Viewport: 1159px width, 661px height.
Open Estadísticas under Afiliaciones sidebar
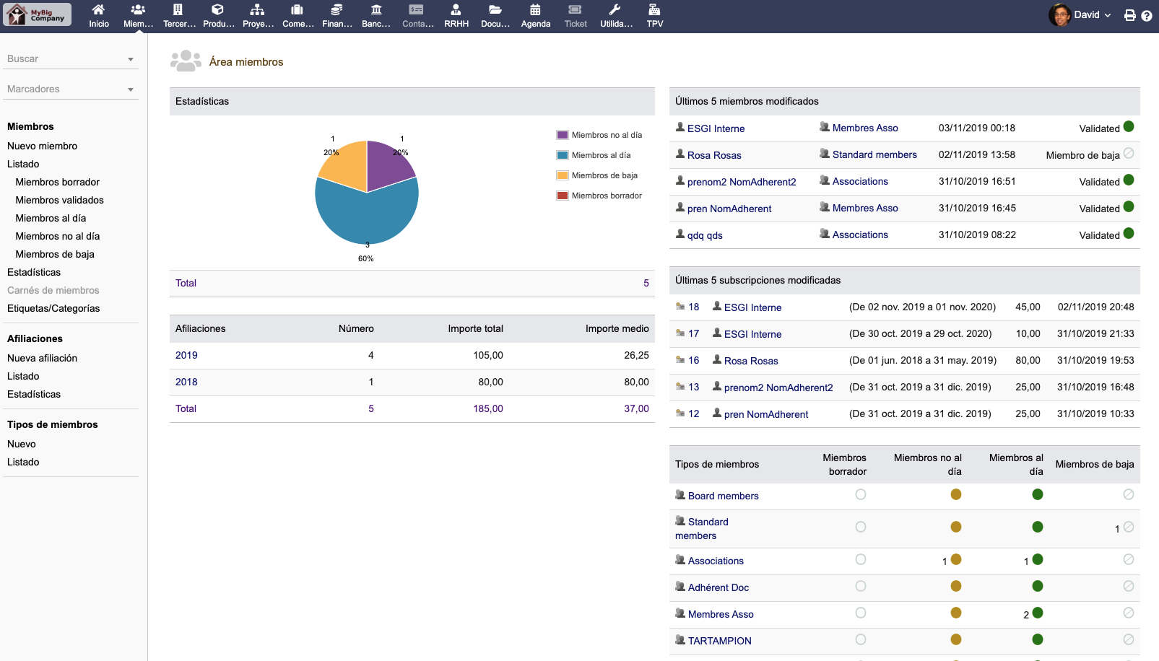(x=34, y=394)
